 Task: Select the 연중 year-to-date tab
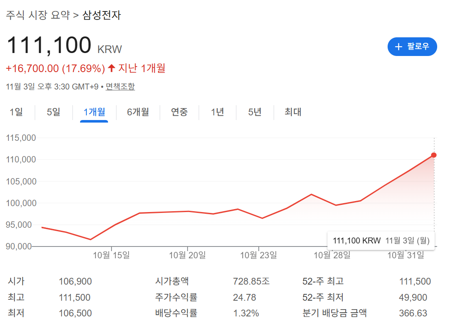tap(179, 112)
